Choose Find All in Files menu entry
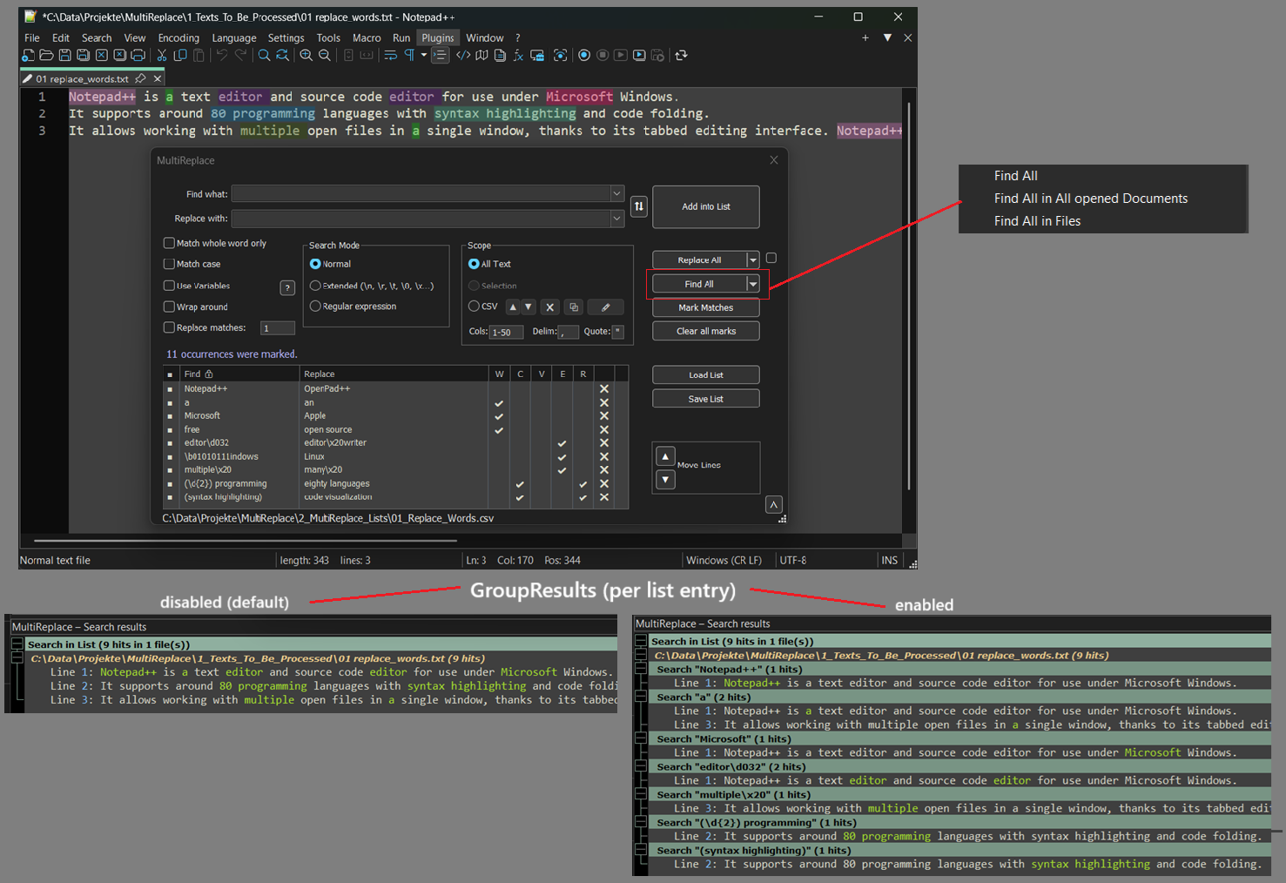The width and height of the screenshot is (1286, 883). click(x=1037, y=221)
